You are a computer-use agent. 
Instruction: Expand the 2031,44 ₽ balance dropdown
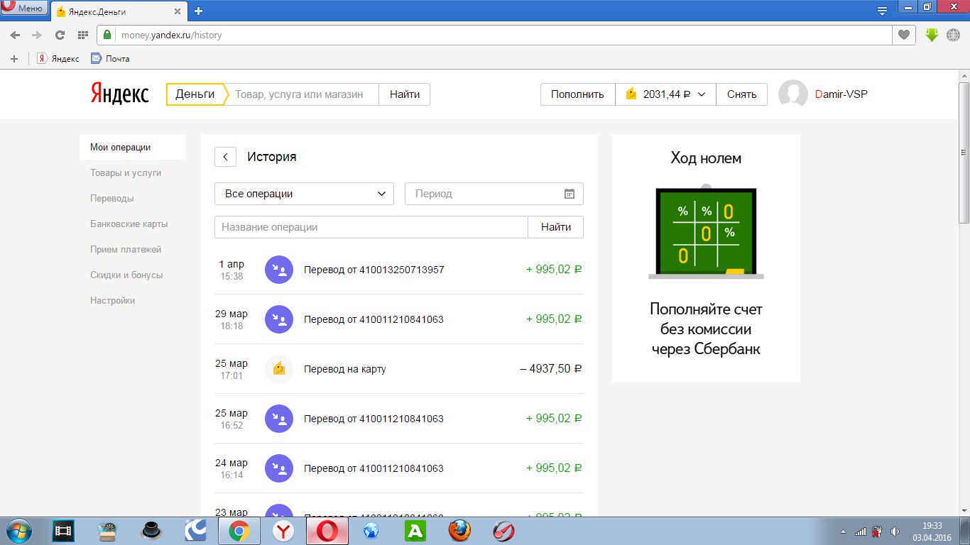point(665,94)
